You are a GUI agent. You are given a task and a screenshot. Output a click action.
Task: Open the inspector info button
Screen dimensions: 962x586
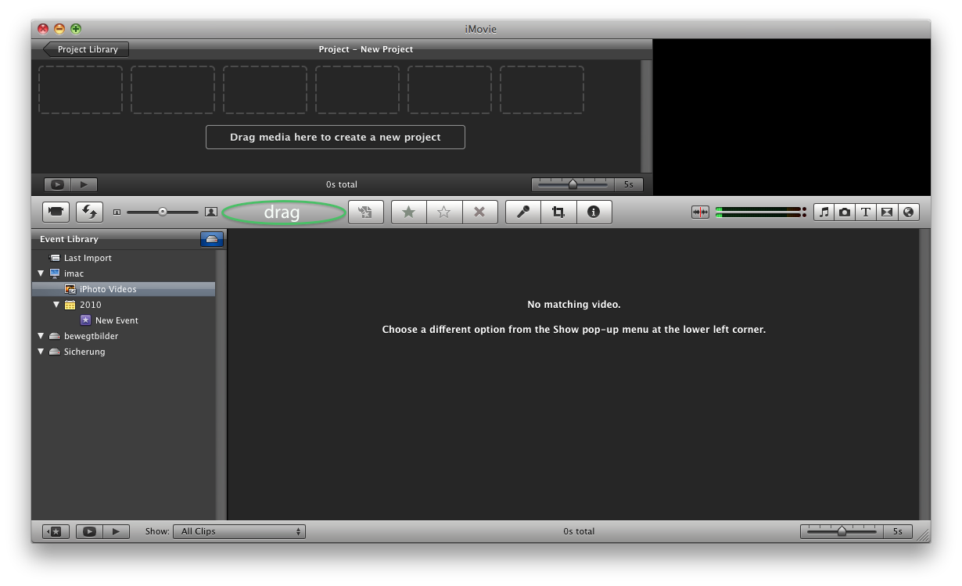click(x=594, y=212)
